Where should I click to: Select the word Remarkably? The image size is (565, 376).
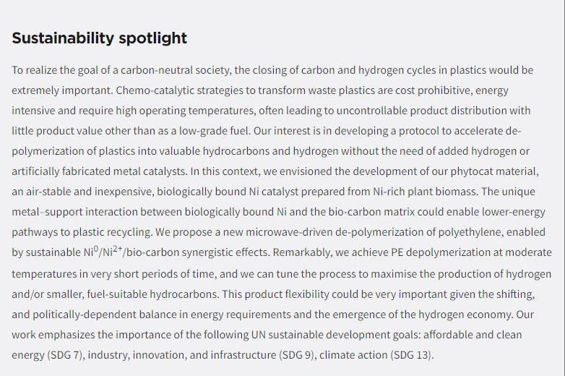coord(301,252)
